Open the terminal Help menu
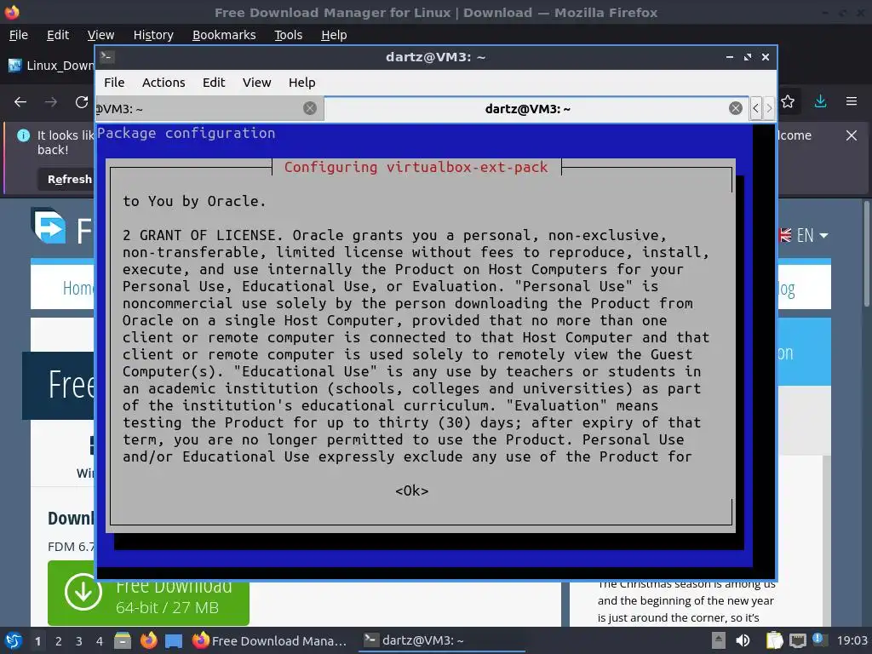The image size is (872, 654). click(302, 83)
